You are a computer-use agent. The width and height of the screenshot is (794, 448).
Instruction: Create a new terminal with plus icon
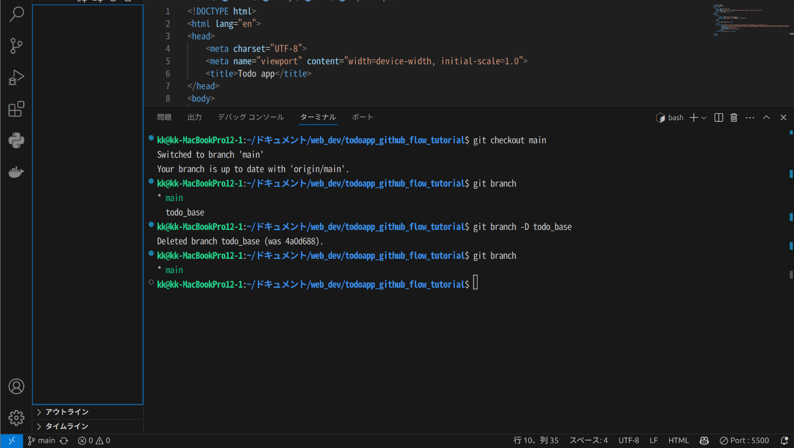click(694, 118)
